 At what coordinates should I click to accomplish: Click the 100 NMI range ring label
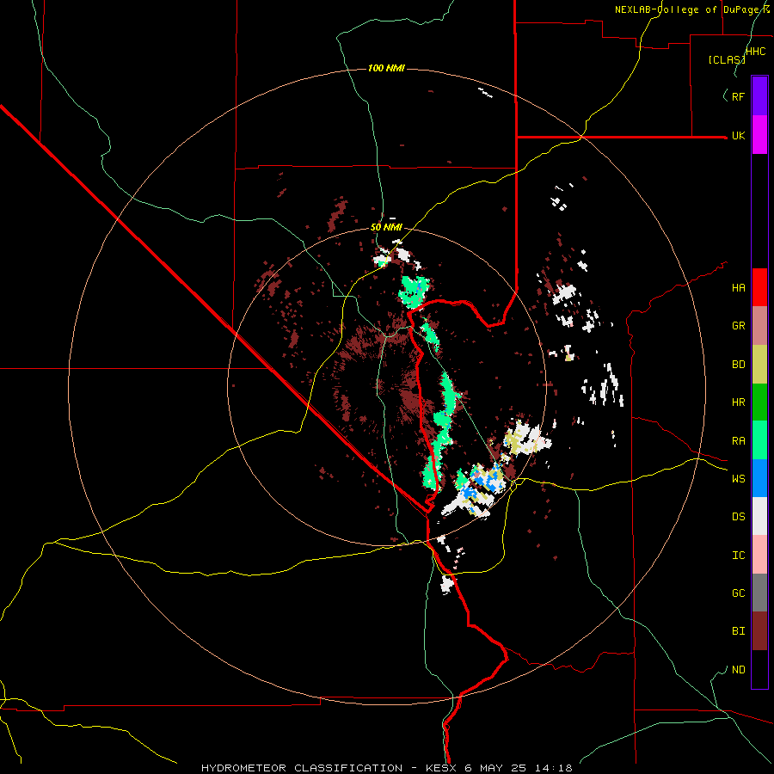(x=386, y=68)
